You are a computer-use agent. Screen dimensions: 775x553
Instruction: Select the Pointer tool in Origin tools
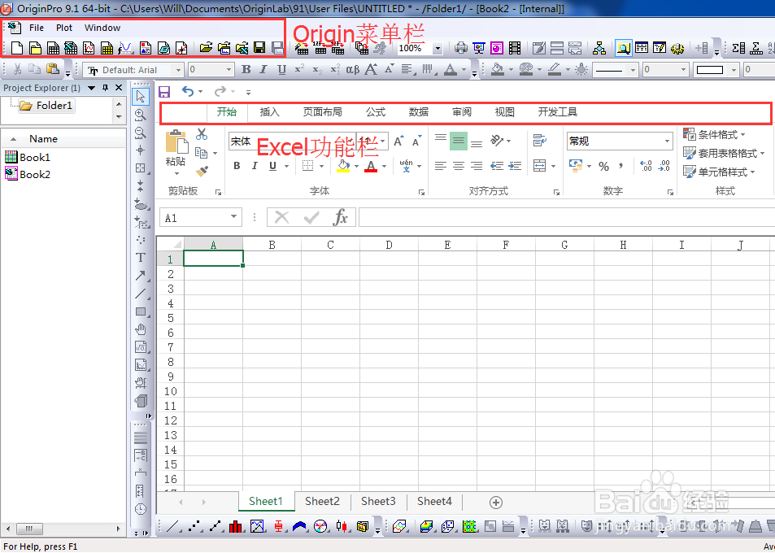coord(141,96)
